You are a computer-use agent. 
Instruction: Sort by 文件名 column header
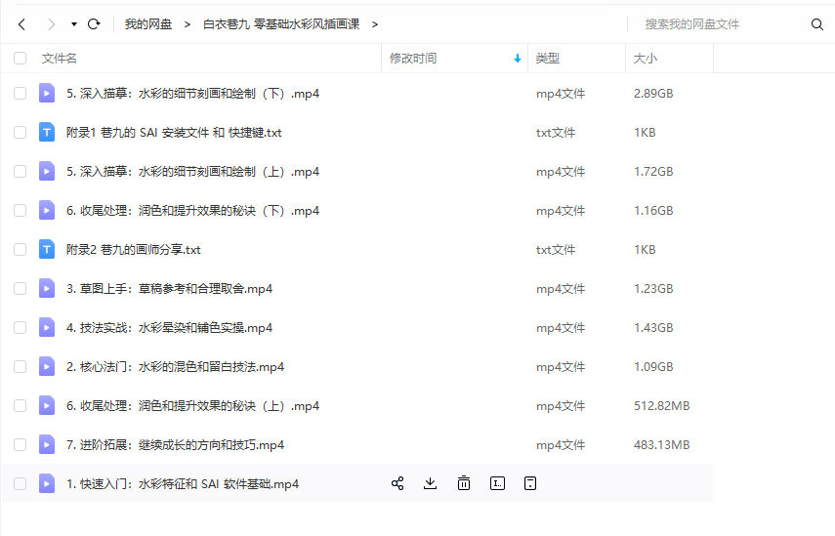[60, 59]
